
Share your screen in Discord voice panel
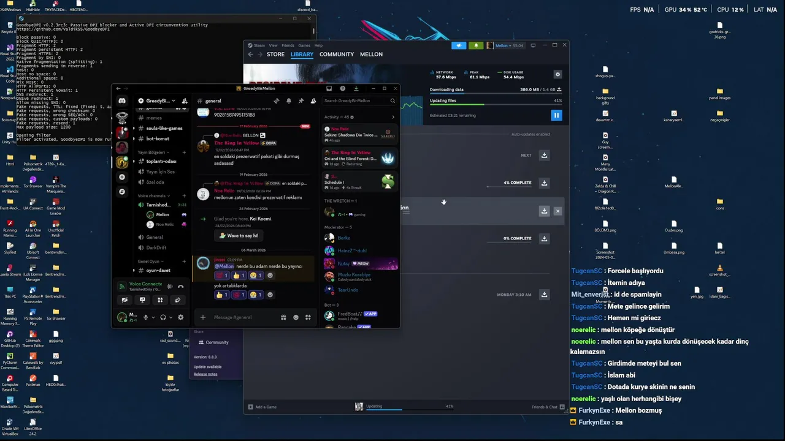coord(142,300)
